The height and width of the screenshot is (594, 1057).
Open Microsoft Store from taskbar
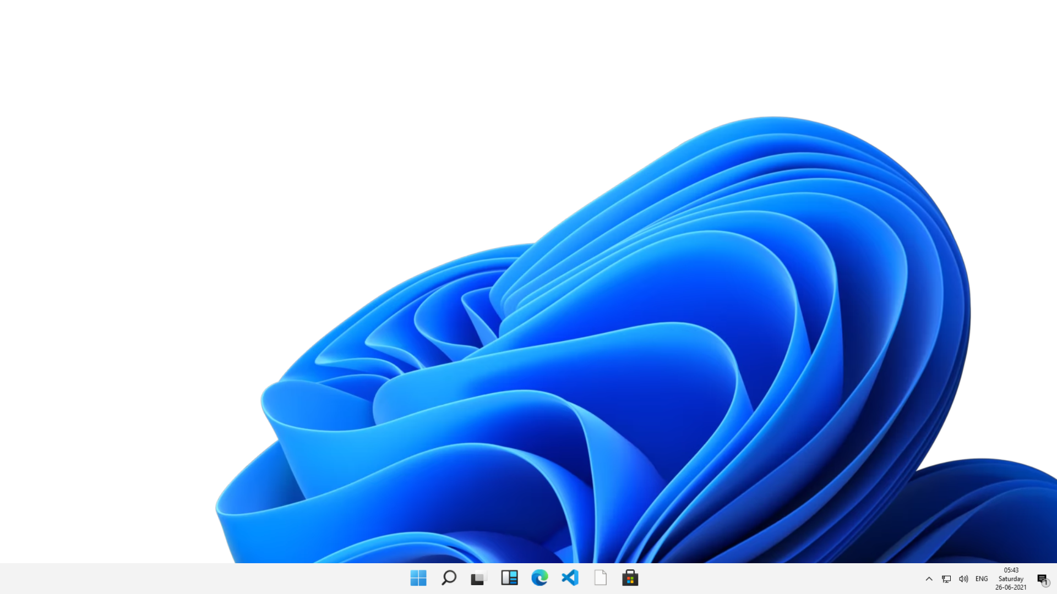pos(630,578)
